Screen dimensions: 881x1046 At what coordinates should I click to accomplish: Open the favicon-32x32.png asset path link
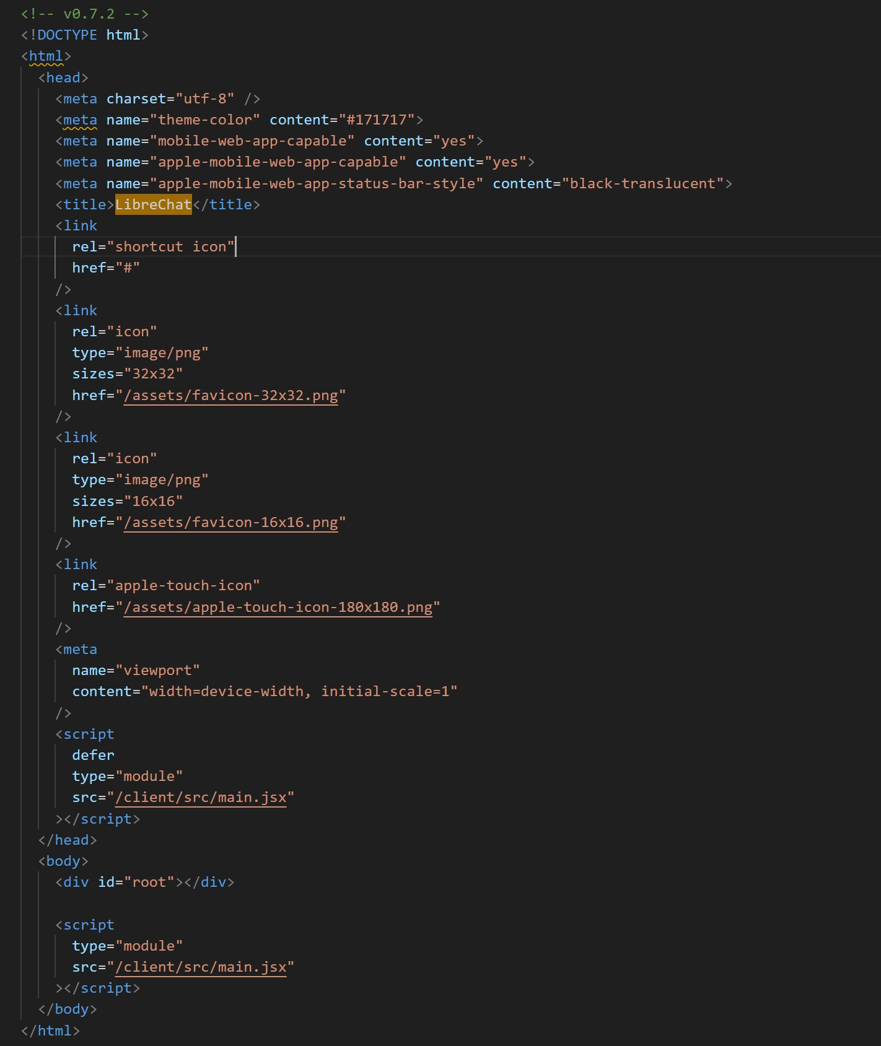[230, 395]
